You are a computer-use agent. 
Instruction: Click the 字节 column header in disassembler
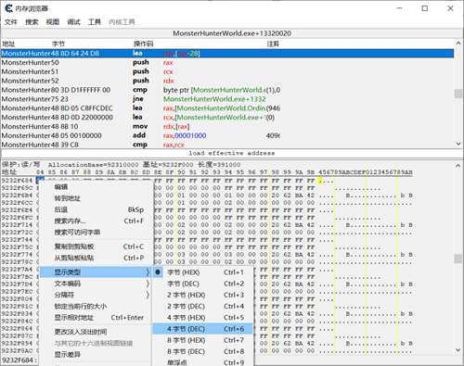58,44
